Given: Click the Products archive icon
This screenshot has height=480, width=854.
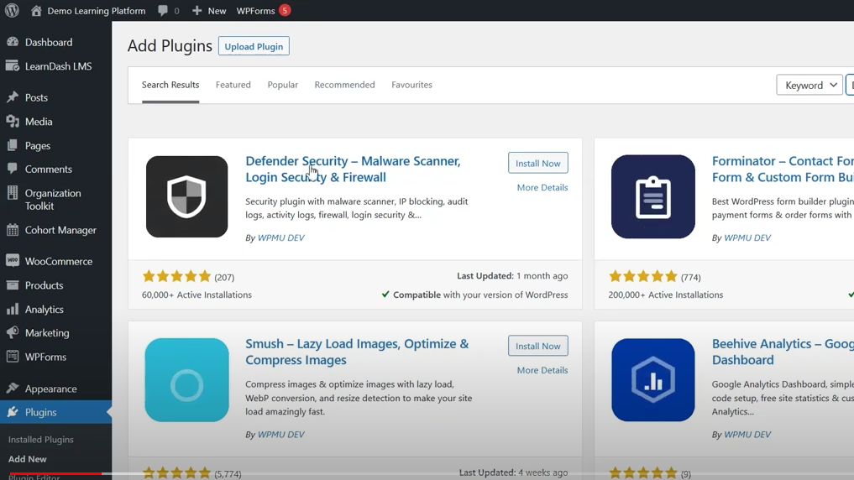Looking at the screenshot, I should pos(13,284).
